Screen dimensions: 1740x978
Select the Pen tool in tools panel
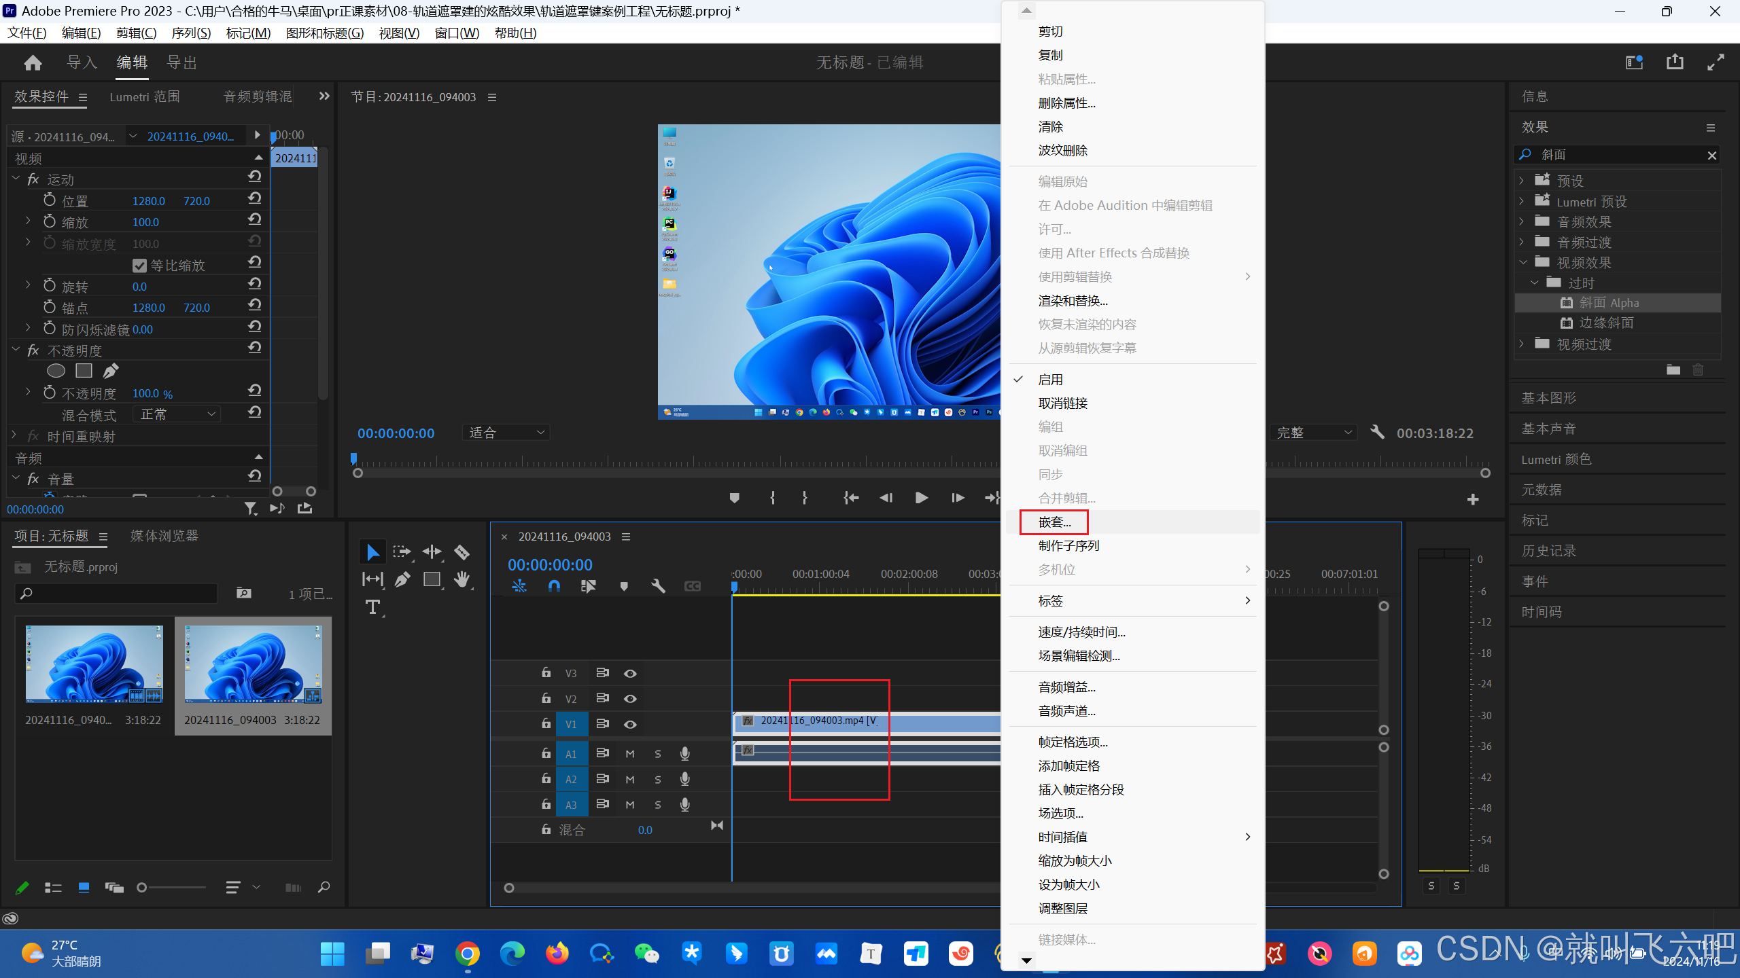click(402, 579)
